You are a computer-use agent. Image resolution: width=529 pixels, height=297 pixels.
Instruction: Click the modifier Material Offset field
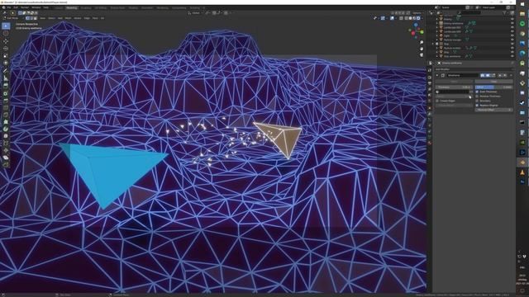coord(494,110)
